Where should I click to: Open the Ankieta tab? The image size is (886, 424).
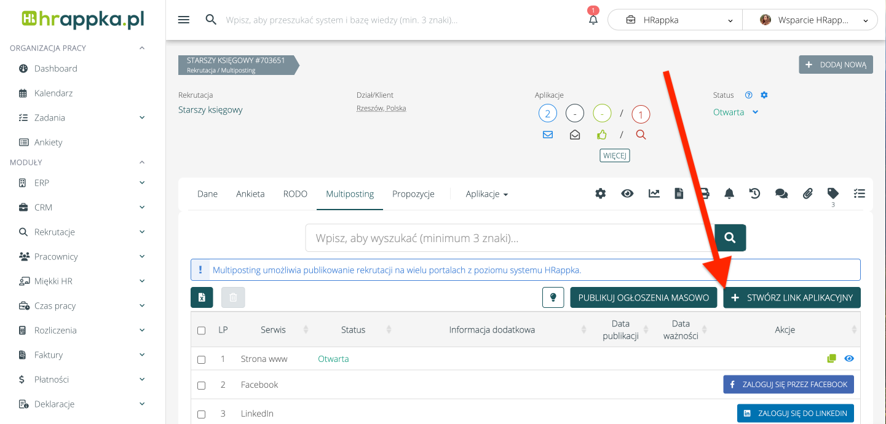[250, 194]
